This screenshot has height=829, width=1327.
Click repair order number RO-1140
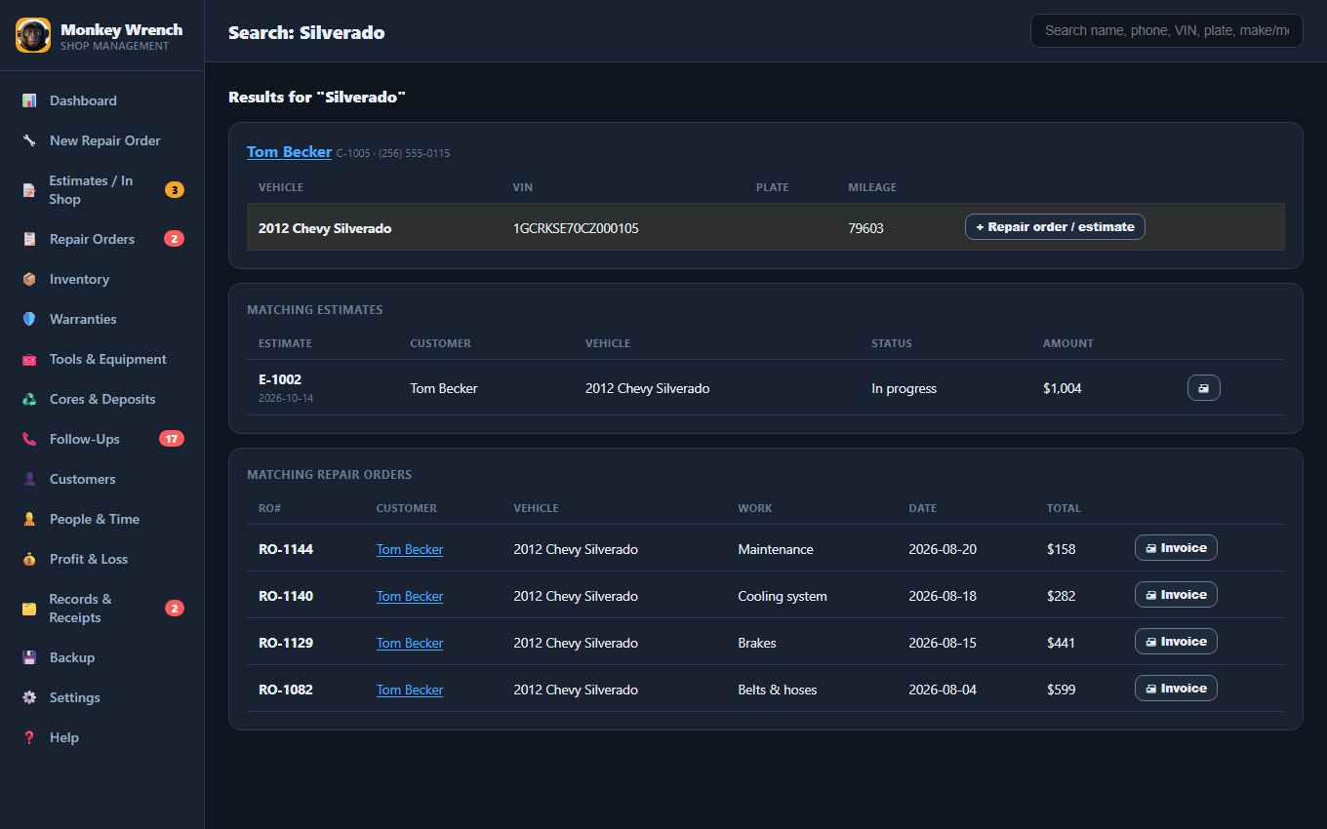[286, 596]
